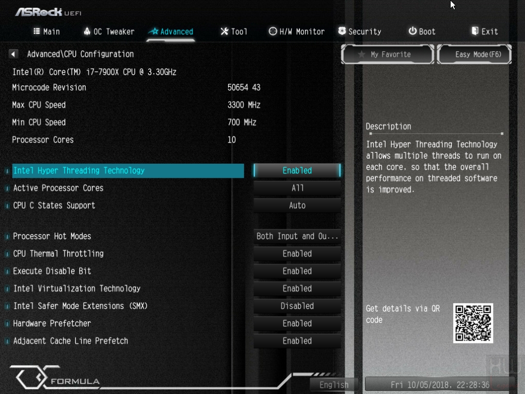This screenshot has height=394, width=525.
Task: Click the Main tab list icon
Action: [x=37, y=31]
